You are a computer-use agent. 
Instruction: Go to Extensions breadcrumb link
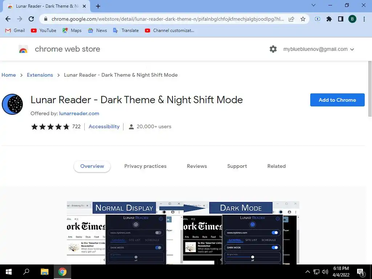(x=40, y=75)
